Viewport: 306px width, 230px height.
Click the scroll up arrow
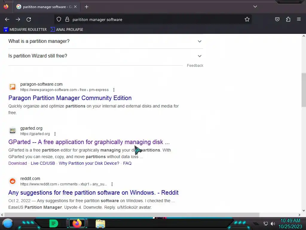(304, 36)
